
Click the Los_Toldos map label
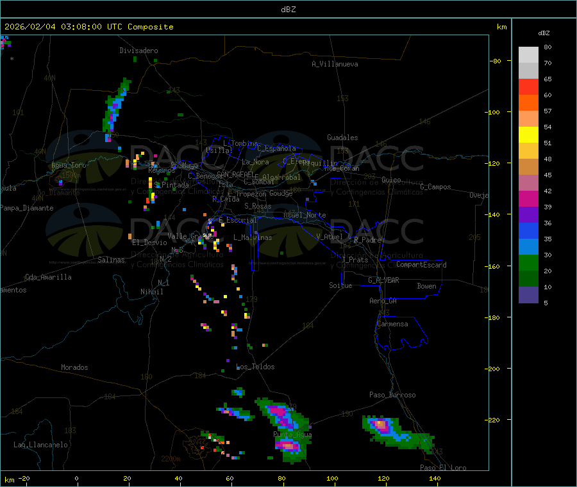(255, 367)
